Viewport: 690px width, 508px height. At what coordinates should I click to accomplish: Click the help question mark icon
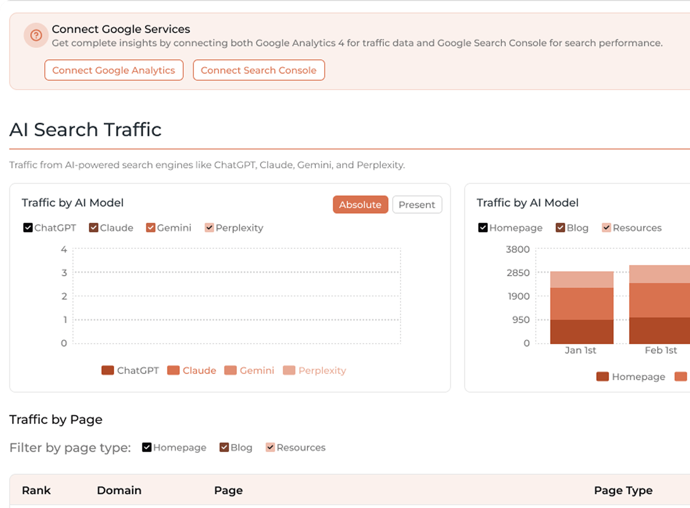[x=36, y=35]
